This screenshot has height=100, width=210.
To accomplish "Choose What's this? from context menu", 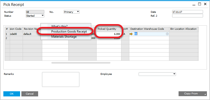I will pos(60,26).
